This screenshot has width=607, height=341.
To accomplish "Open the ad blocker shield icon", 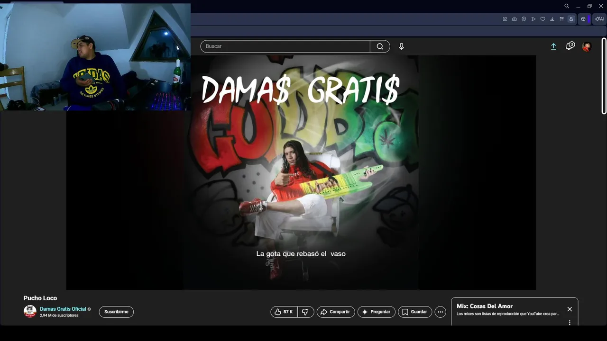I will (524, 19).
